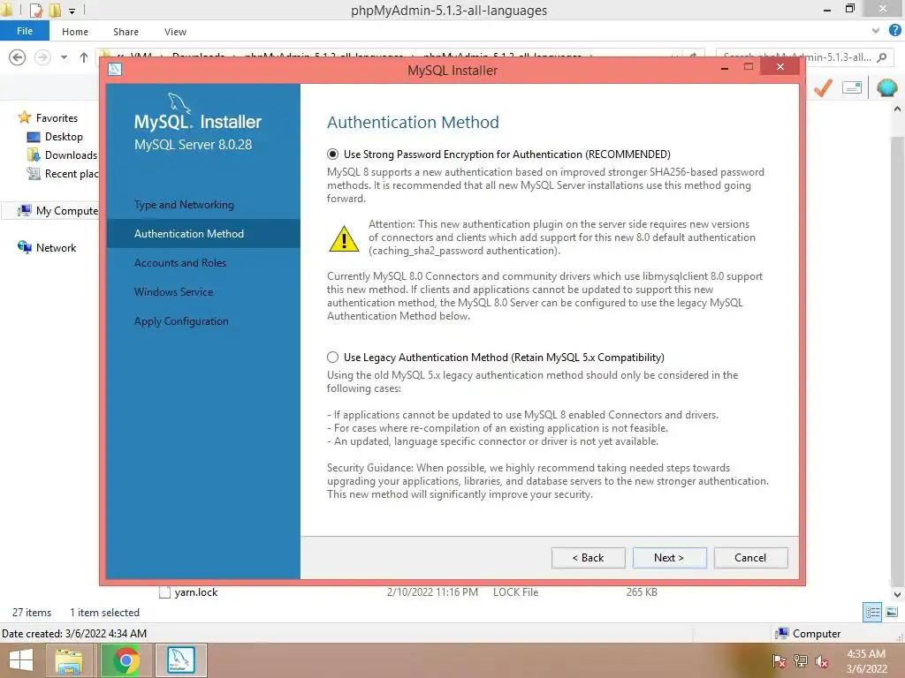Select Network in navigation pane
Image resolution: width=905 pixels, height=678 pixels.
tap(56, 247)
